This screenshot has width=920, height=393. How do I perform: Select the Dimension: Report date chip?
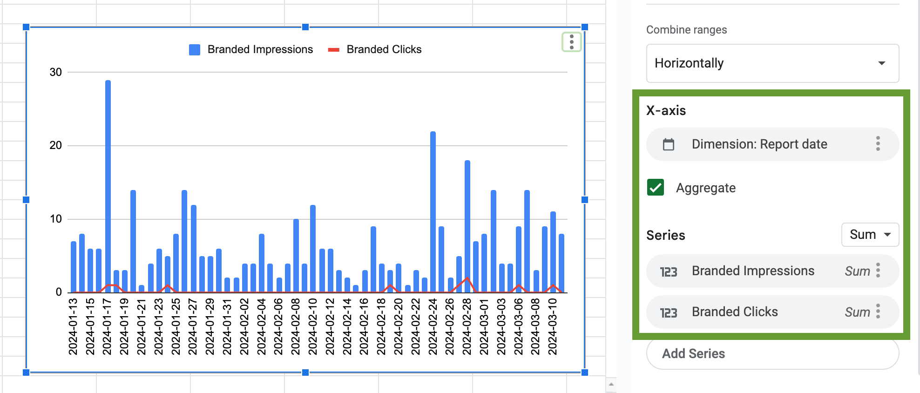(772, 144)
